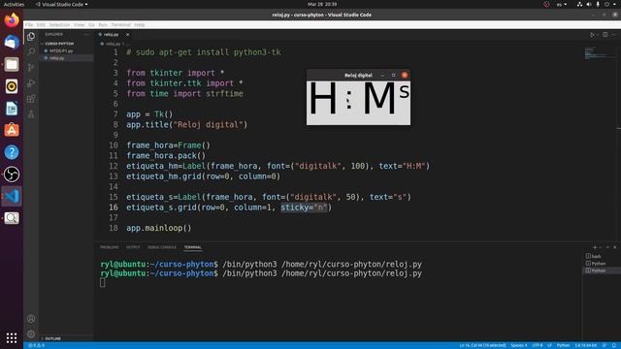Change end-of-line sequence via LF status
Viewport: 621px width, 349px height.
point(550,345)
